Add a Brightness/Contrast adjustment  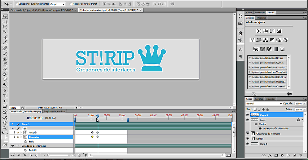(x=259, y=31)
